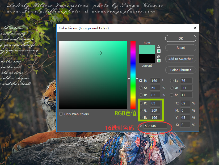This screenshot has height=165, width=219.
Task: Click the hex color code field
Action: click(x=155, y=126)
